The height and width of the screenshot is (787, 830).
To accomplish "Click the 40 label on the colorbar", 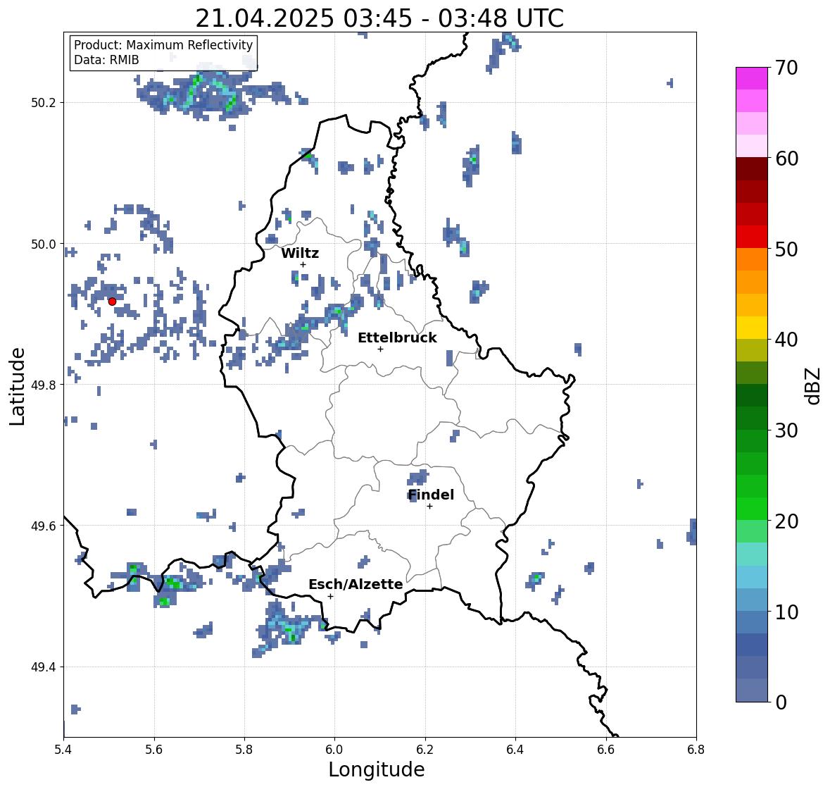I will [786, 340].
